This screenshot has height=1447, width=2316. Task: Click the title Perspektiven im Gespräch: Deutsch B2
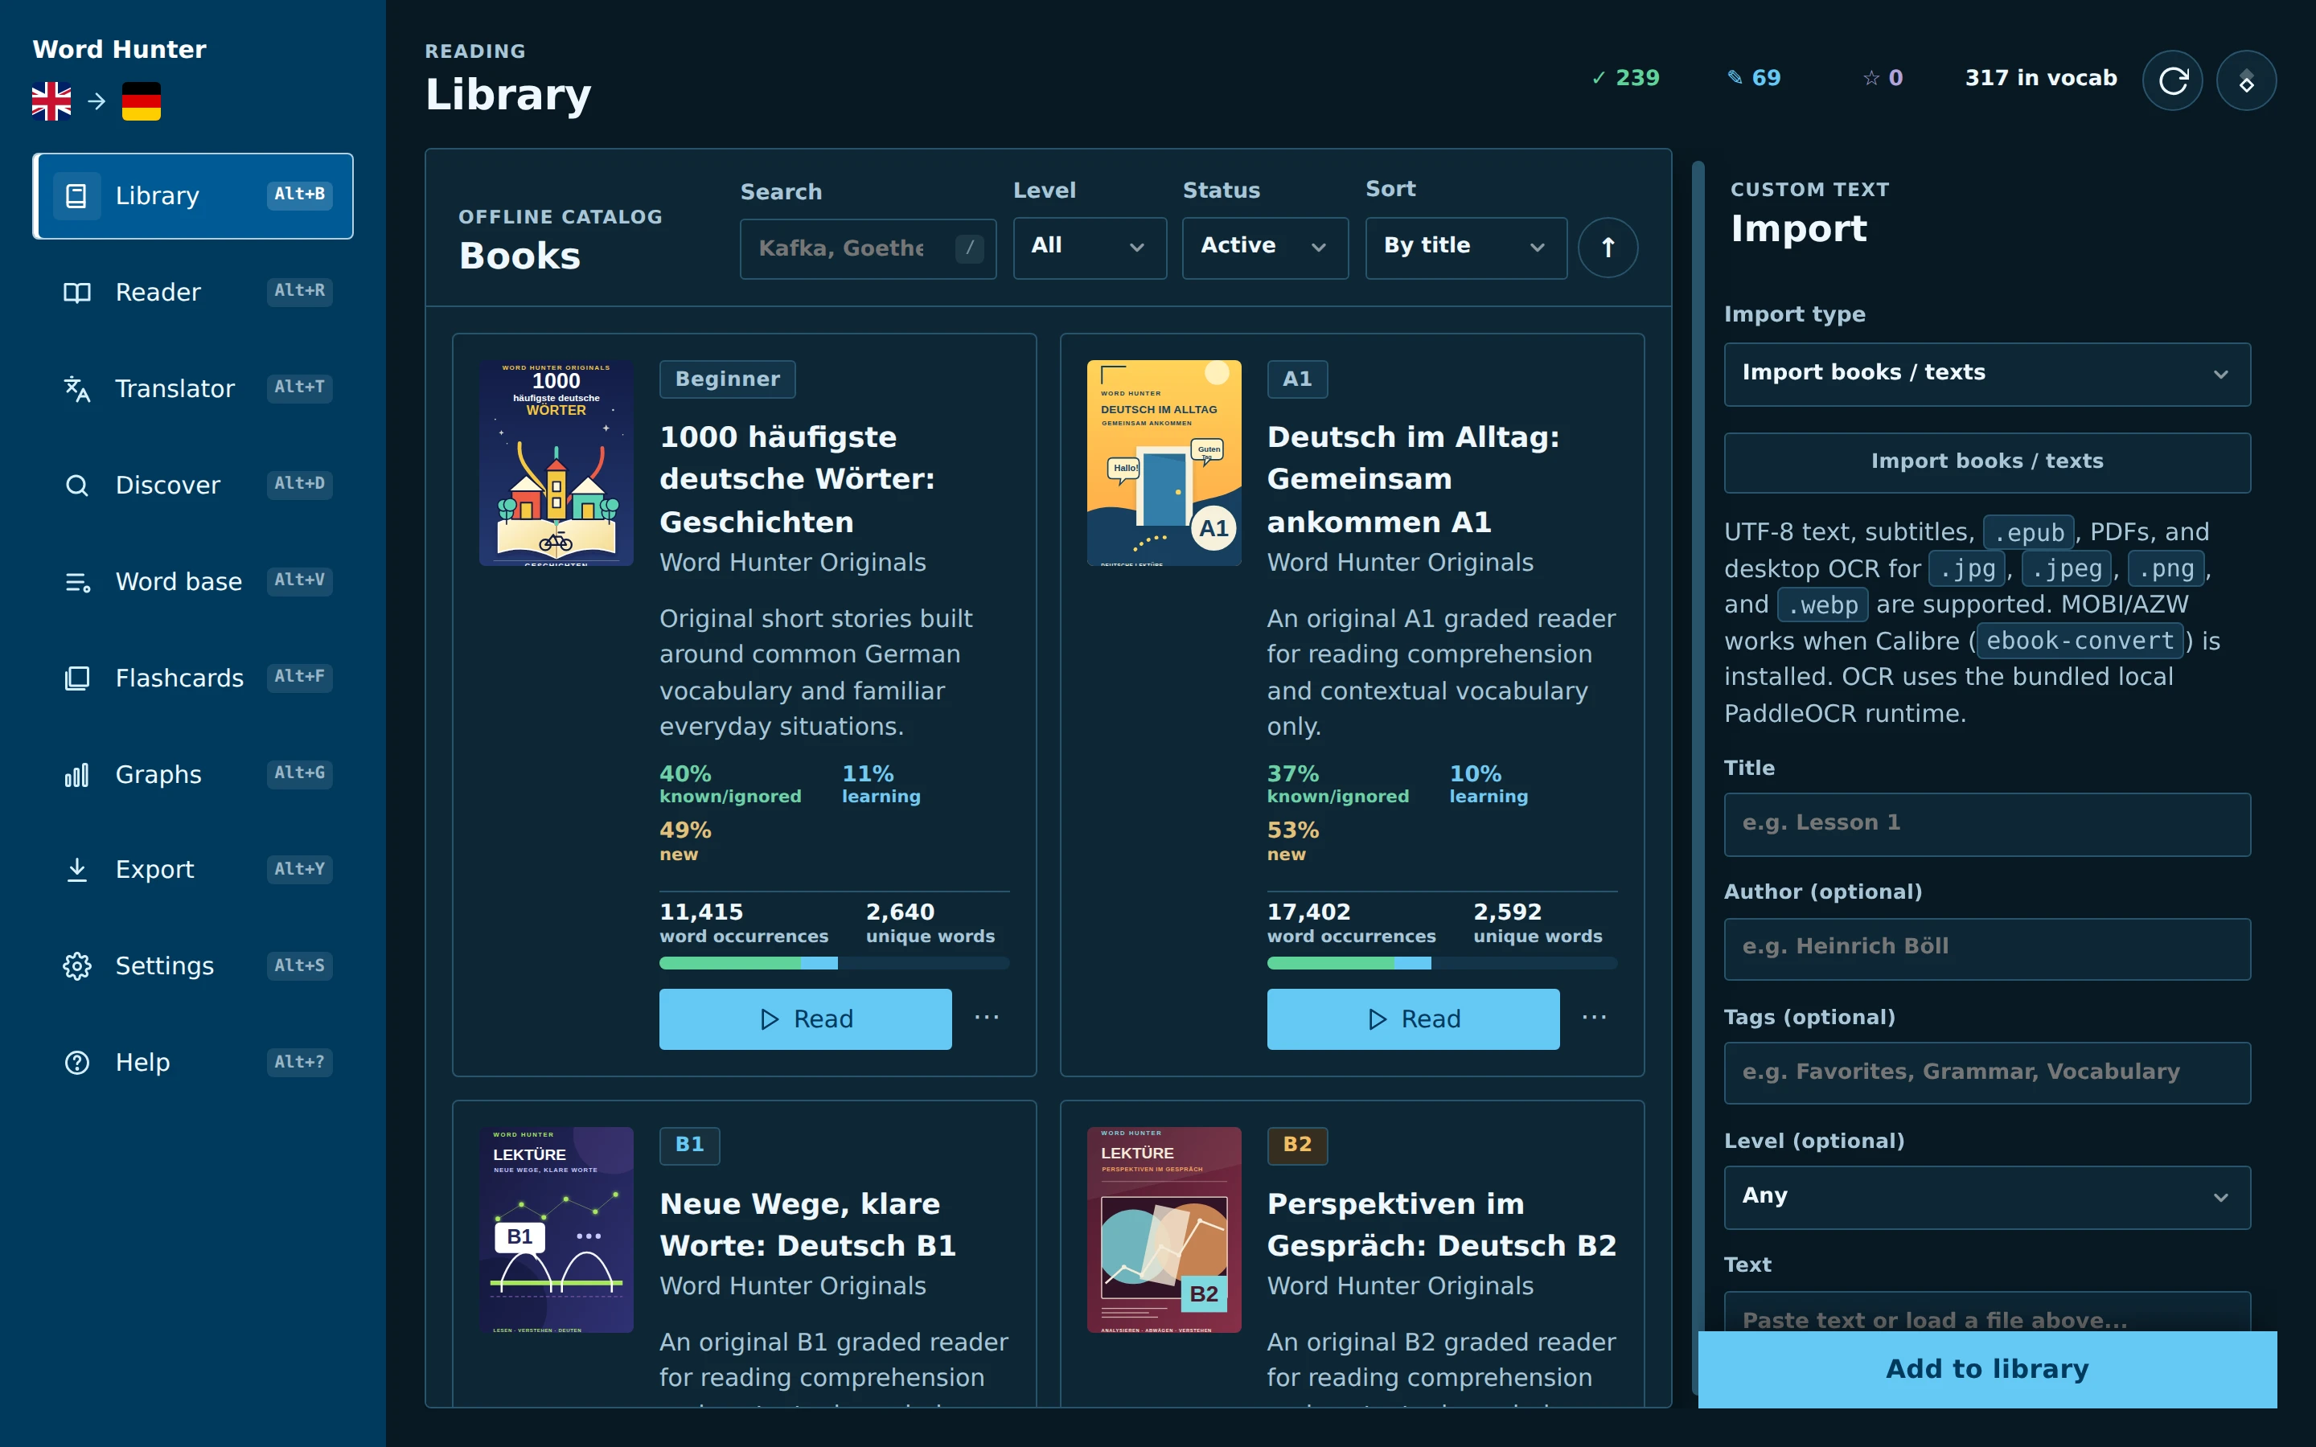[1441, 1225]
